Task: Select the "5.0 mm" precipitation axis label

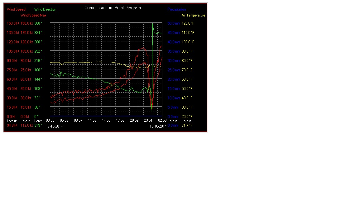Action: point(173,107)
